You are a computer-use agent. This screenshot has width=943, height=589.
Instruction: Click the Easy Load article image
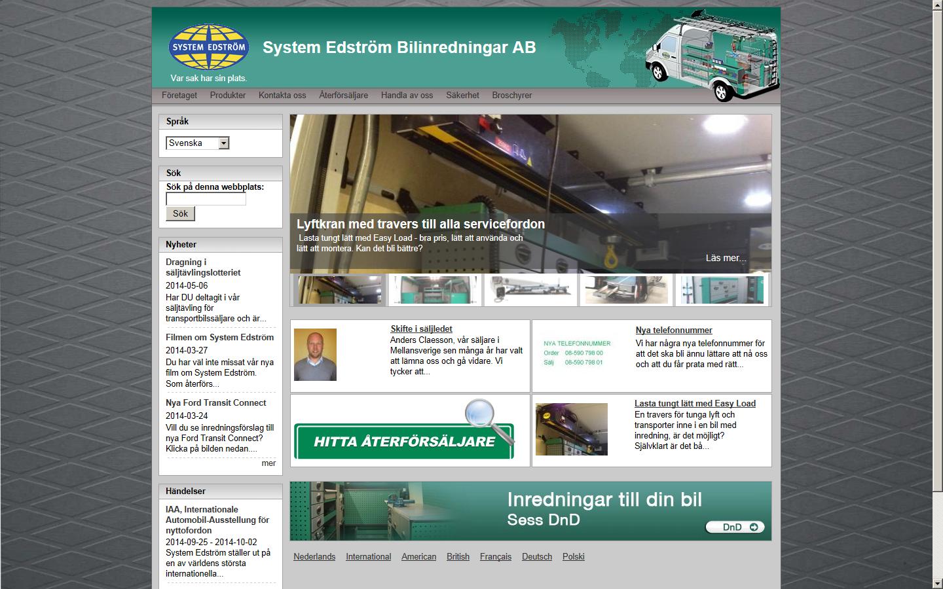click(x=571, y=429)
